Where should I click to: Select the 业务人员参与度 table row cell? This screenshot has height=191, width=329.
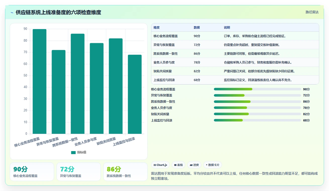tap(164, 62)
